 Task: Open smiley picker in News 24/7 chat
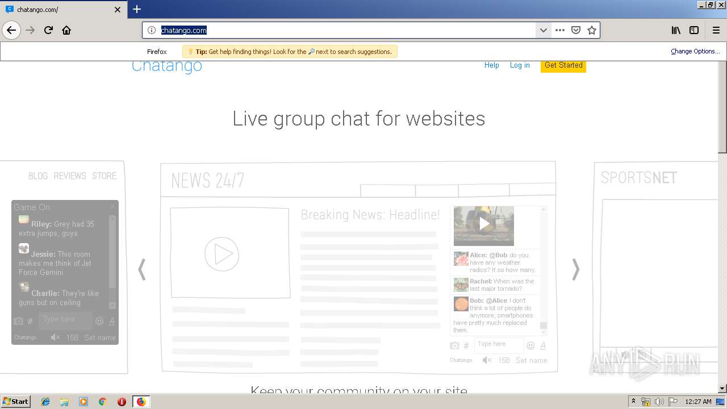click(x=530, y=345)
